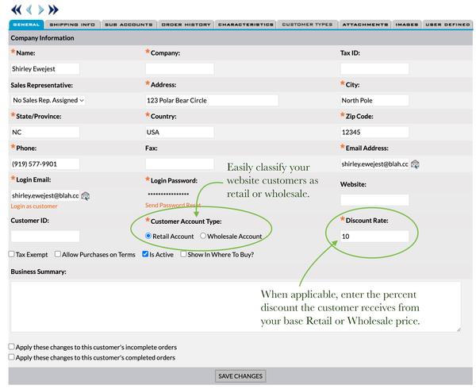The width and height of the screenshot is (476, 389).
Task: Enable the Tax Exempt checkbox
Action: (x=12, y=254)
